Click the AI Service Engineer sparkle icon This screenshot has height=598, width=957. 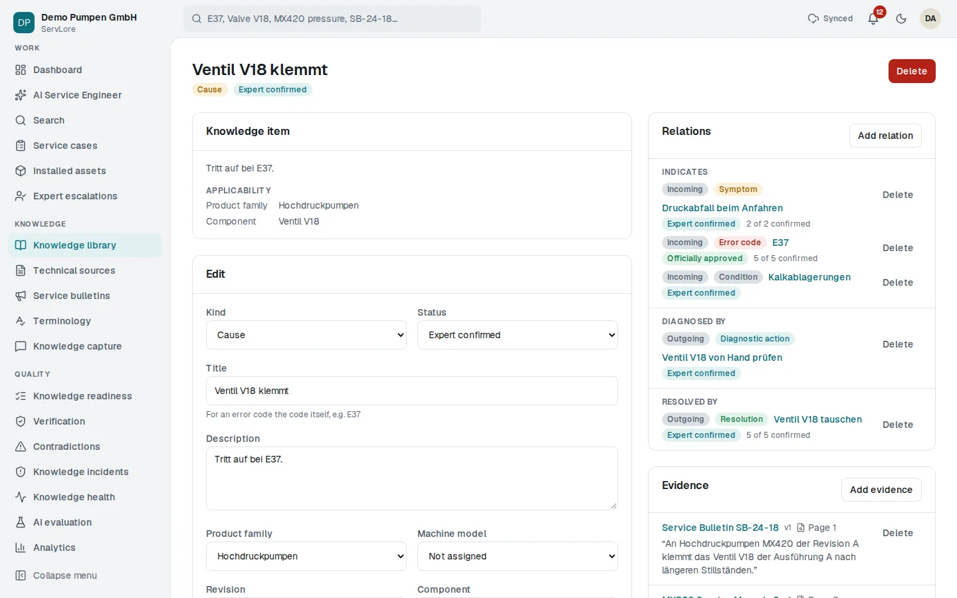pos(21,95)
